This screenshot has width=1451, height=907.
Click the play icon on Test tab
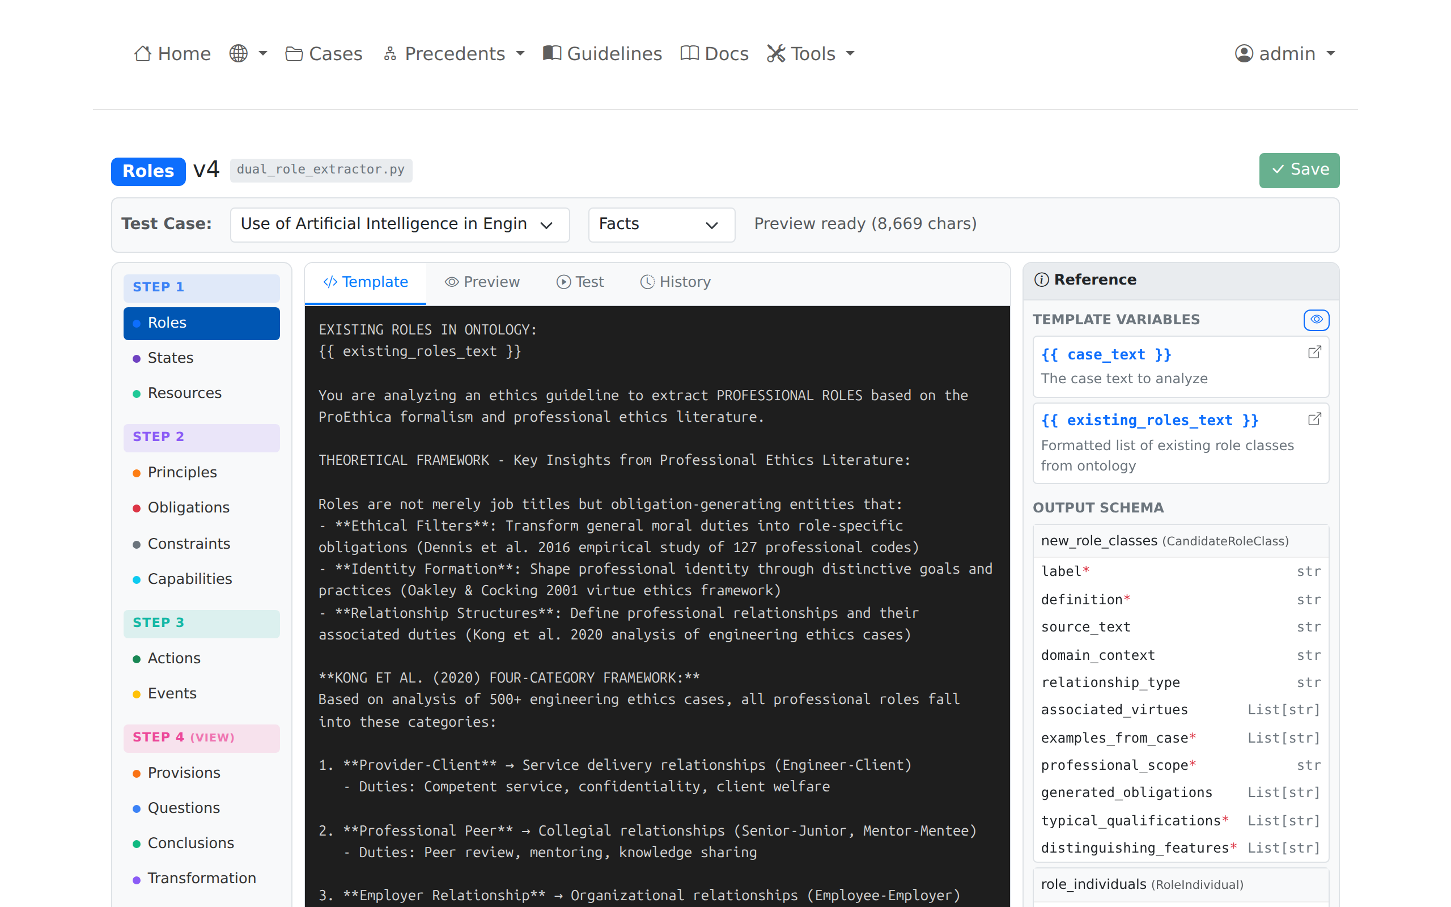563,282
